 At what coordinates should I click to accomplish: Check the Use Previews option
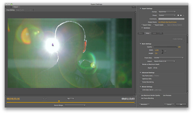[162, 95]
